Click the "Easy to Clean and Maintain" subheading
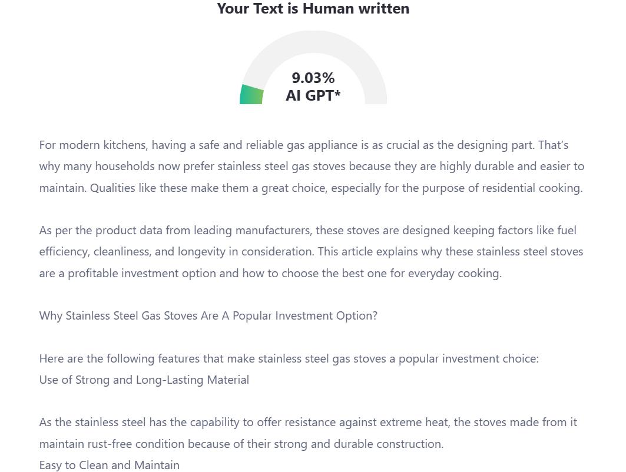This screenshot has width=626, height=472. 109,466
